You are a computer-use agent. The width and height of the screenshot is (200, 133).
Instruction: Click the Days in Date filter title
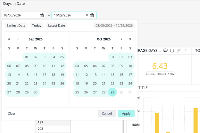point(14,4)
